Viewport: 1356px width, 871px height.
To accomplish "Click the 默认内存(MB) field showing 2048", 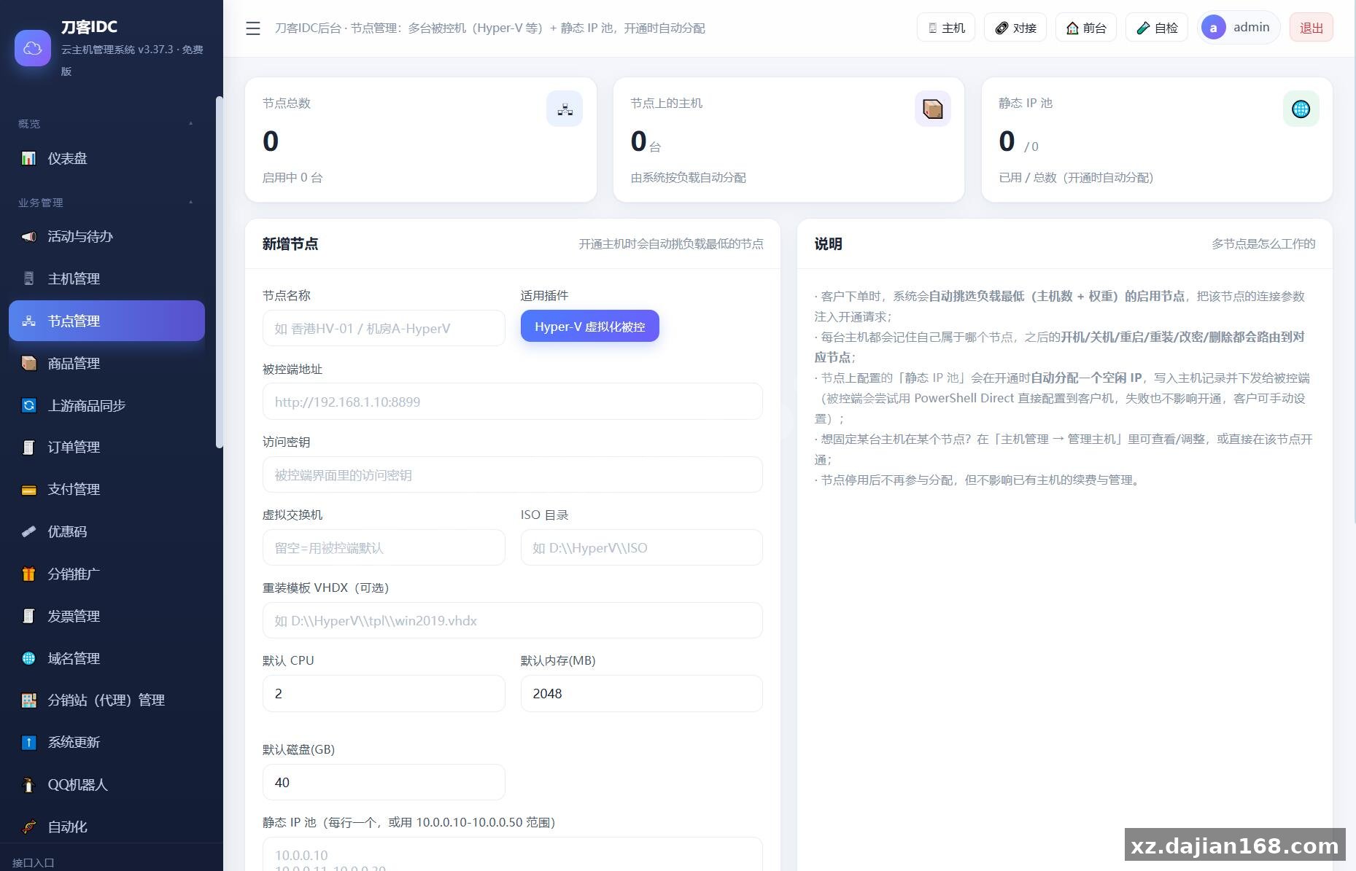I will click(x=642, y=693).
